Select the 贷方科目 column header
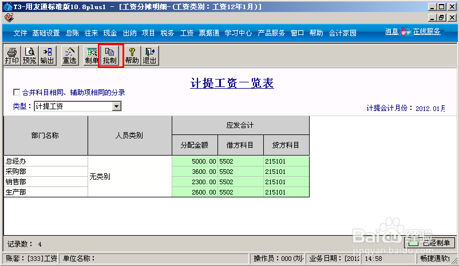 coord(286,145)
